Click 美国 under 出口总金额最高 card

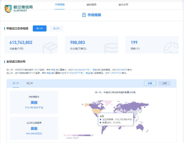(x=34, y=128)
